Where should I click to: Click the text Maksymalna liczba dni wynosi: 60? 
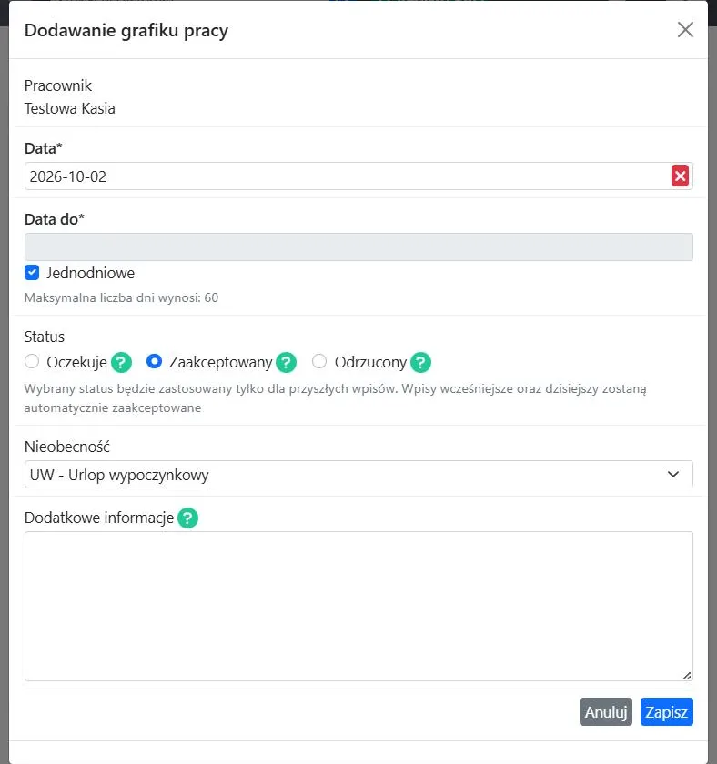(x=121, y=297)
